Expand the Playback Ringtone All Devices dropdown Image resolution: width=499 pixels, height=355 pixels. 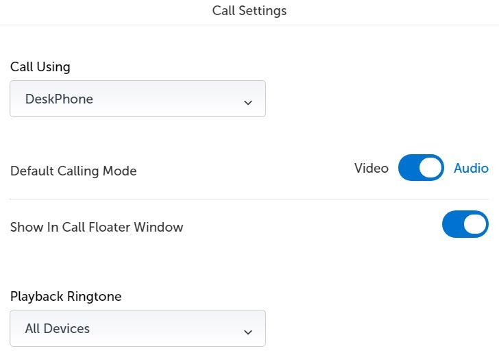coord(138,328)
